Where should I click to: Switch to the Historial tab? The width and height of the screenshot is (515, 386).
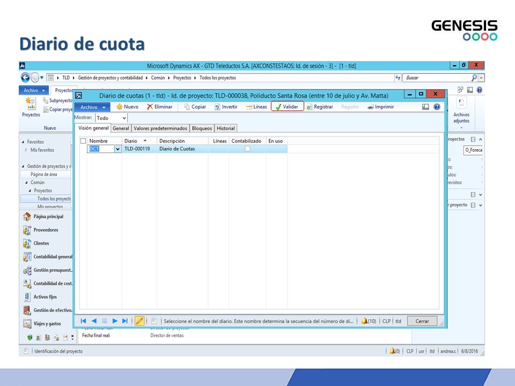(x=226, y=128)
